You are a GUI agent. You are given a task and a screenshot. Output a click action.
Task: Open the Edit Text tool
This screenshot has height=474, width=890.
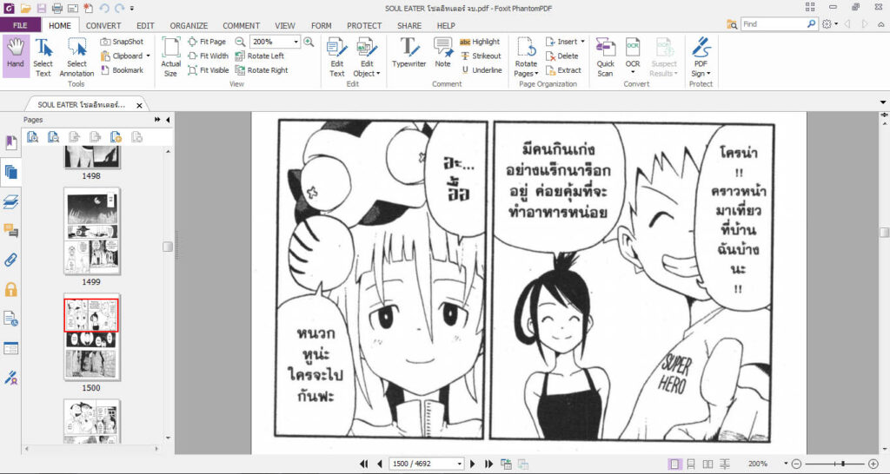point(337,56)
